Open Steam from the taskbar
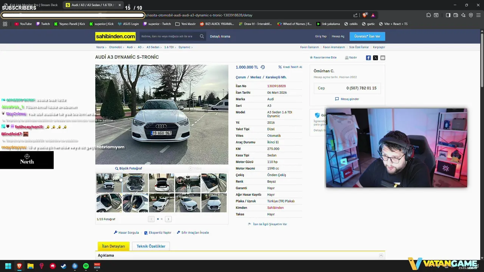The width and height of the screenshot is (484, 272). (64, 266)
